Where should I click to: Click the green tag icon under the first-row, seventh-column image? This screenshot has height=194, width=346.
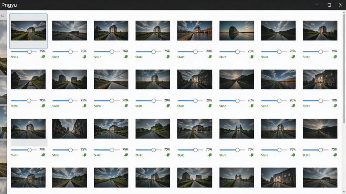[293, 57]
